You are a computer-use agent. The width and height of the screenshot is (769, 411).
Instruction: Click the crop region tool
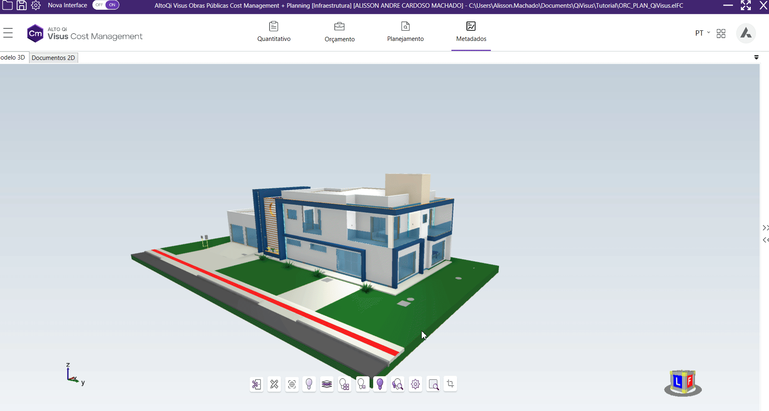450,383
